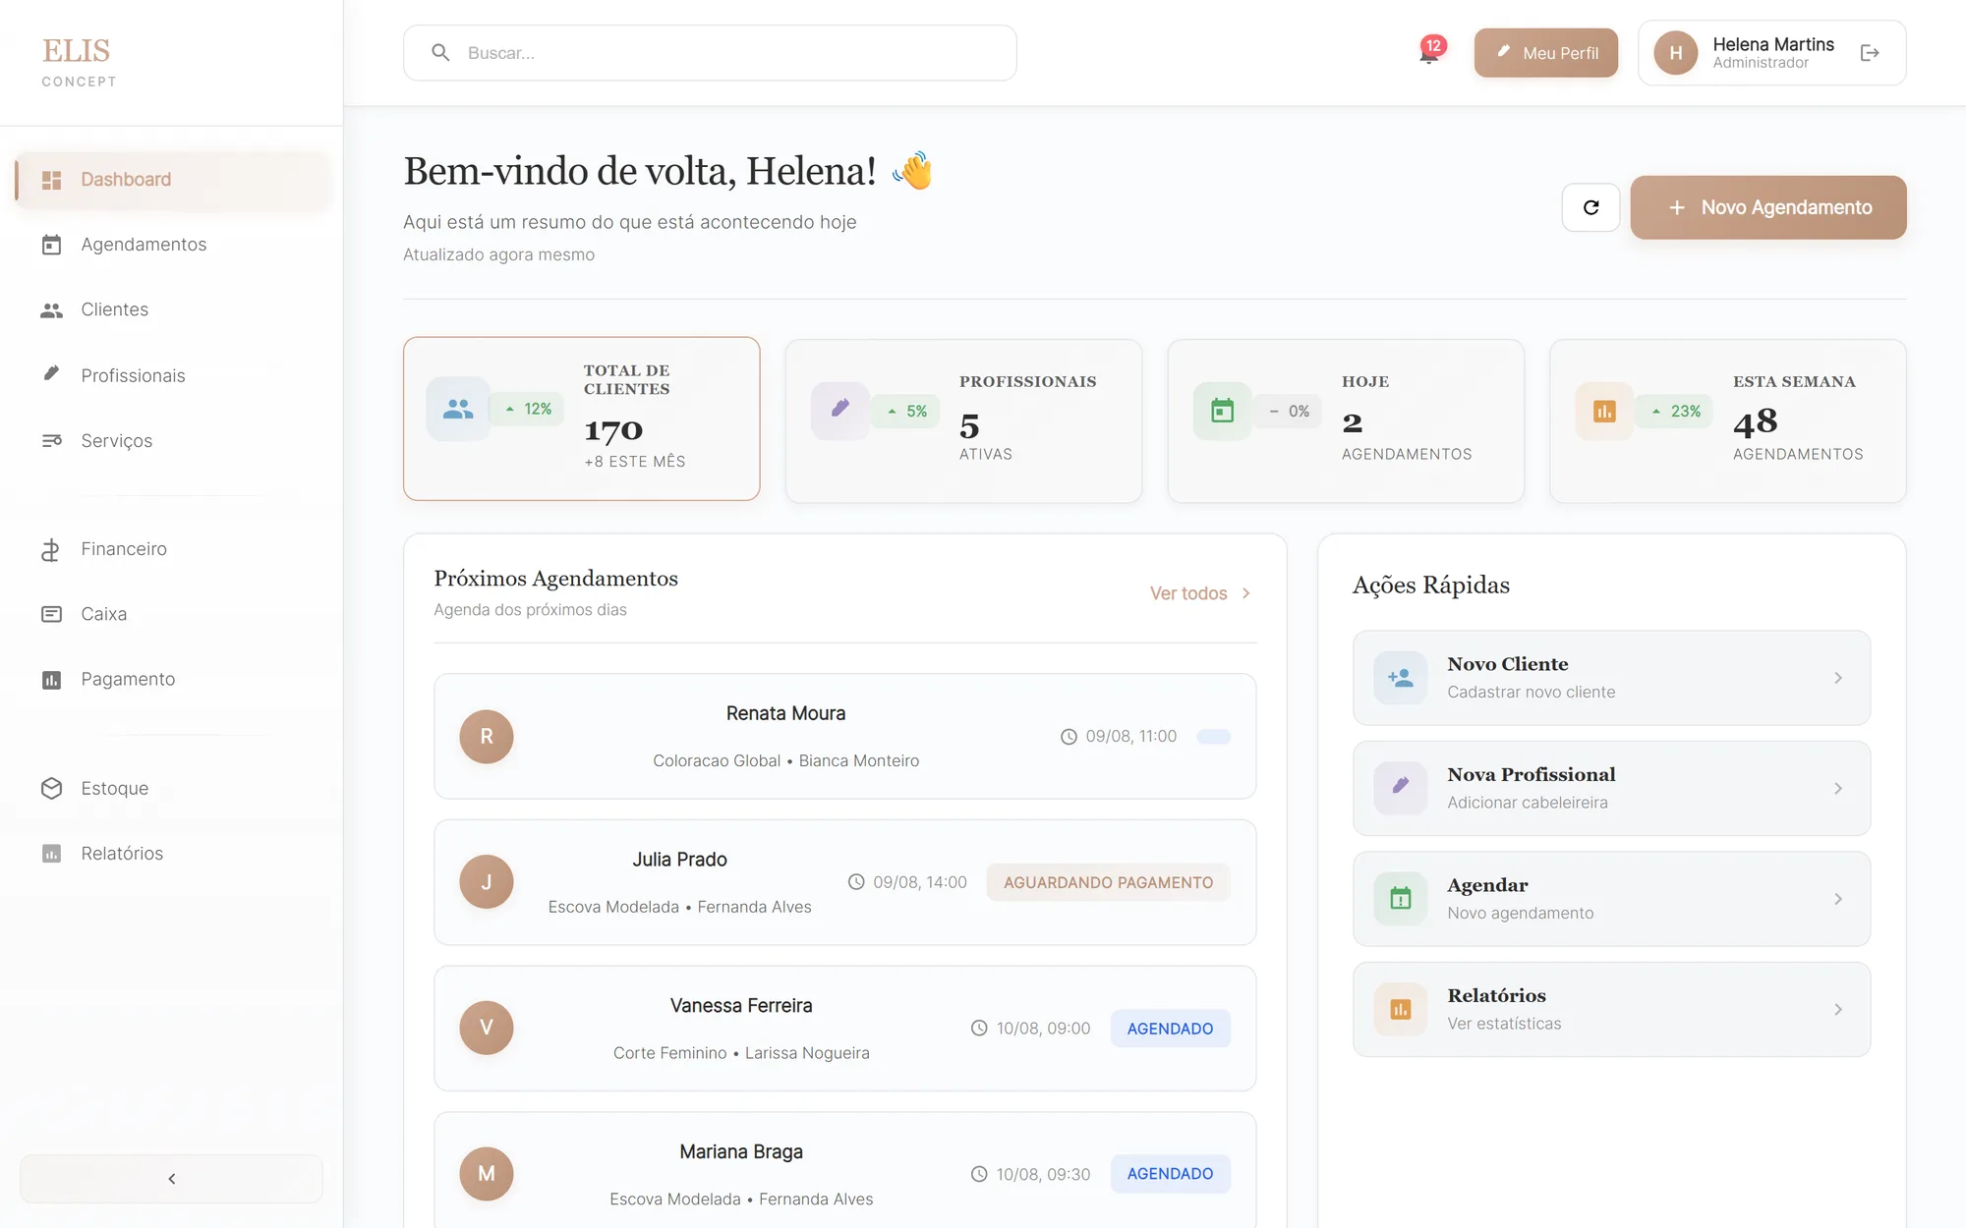Click the Pagamento chart icon in sidebar
Screen dimensions: 1966x1228
(52, 680)
